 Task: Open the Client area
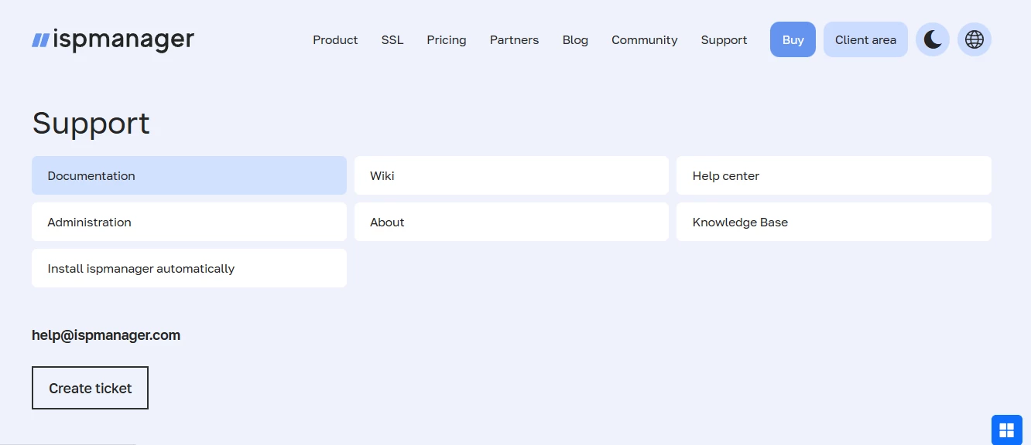865,39
